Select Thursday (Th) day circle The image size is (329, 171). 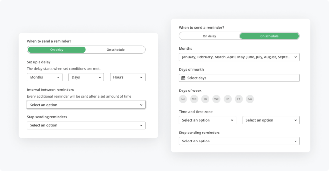(x=227, y=99)
